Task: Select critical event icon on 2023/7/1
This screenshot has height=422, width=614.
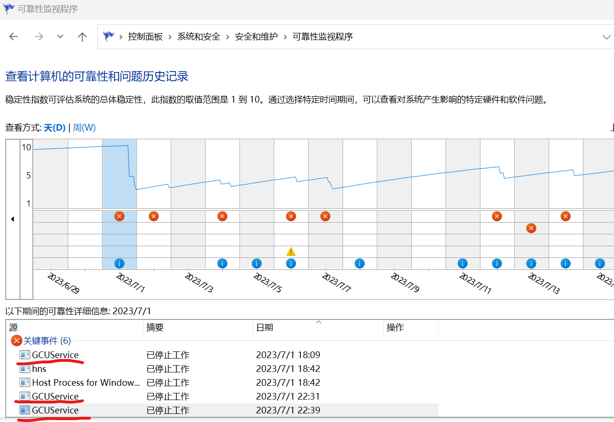Action: click(x=119, y=216)
